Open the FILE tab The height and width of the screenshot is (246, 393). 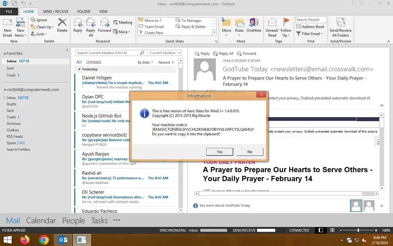point(9,12)
